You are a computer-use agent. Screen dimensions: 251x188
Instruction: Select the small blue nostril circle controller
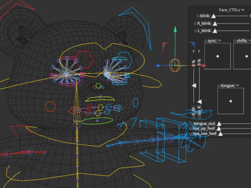[103, 87]
